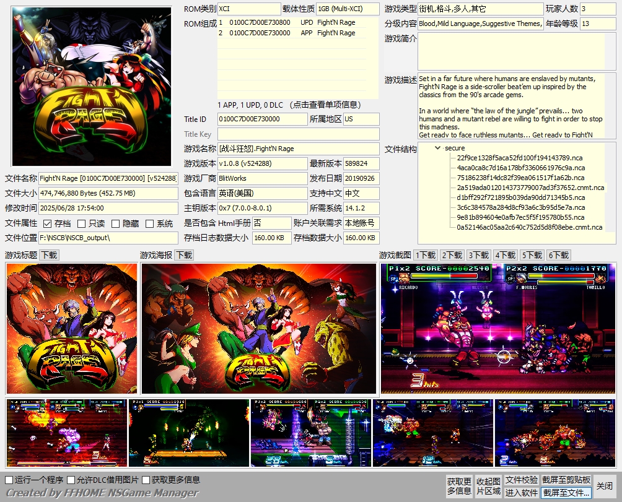Click 截屏至剪贴板 to copy screenshot
The width and height of the screenshot is (622, 502).
click(x=566, y=480)
